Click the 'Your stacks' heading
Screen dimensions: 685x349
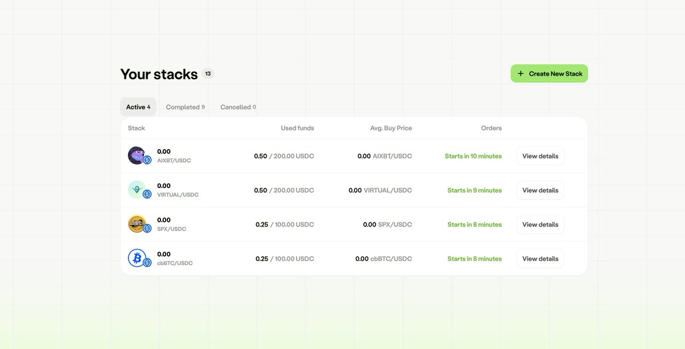[x=159, y=74]
